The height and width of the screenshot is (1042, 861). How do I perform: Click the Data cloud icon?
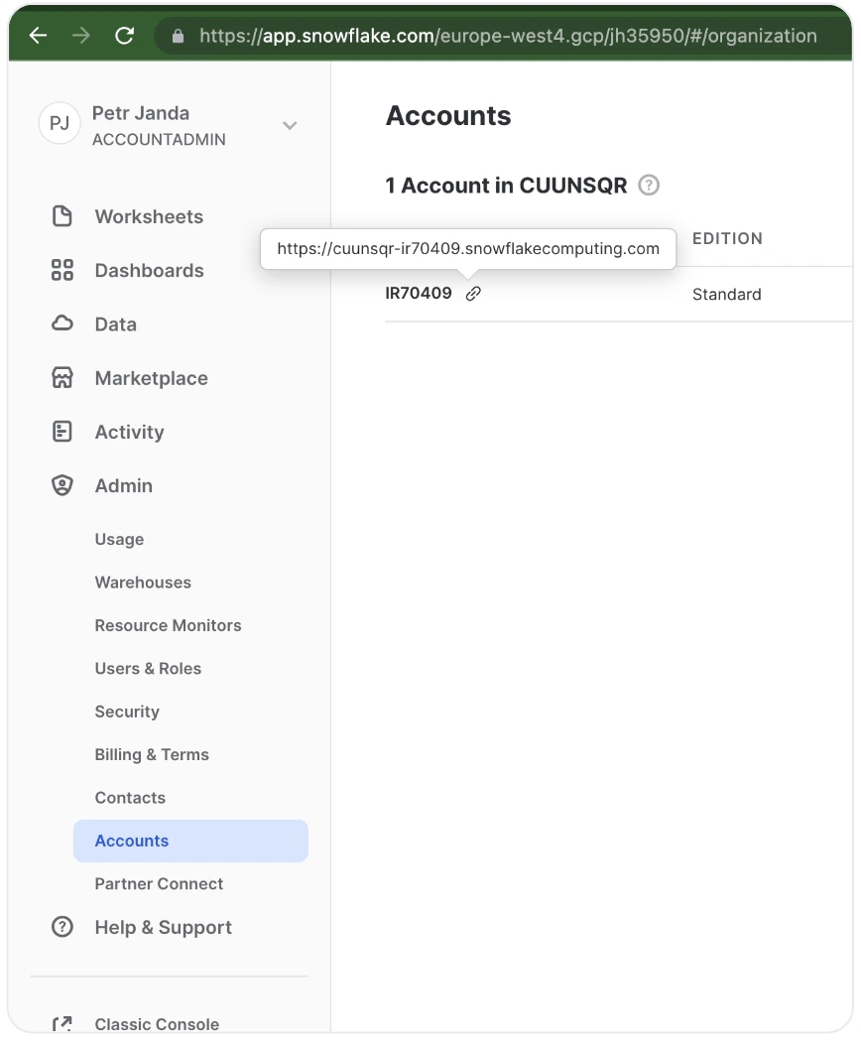(61, 324)
